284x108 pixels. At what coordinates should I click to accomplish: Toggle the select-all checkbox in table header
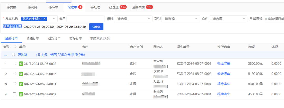pos(14,47)
